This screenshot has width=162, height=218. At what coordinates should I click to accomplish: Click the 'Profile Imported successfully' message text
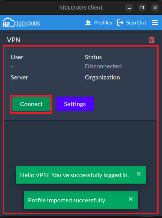(x=67, y=200)
